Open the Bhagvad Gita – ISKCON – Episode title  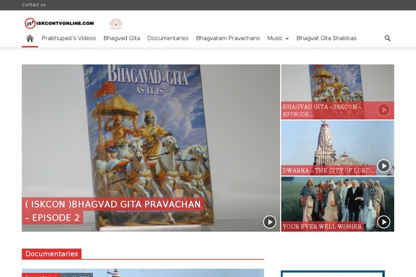point(322,111)
